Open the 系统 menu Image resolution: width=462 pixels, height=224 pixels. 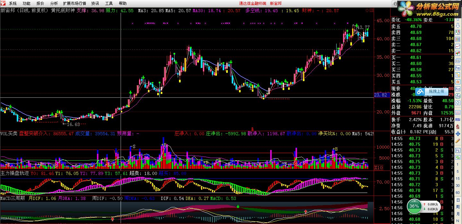(13, 4)
